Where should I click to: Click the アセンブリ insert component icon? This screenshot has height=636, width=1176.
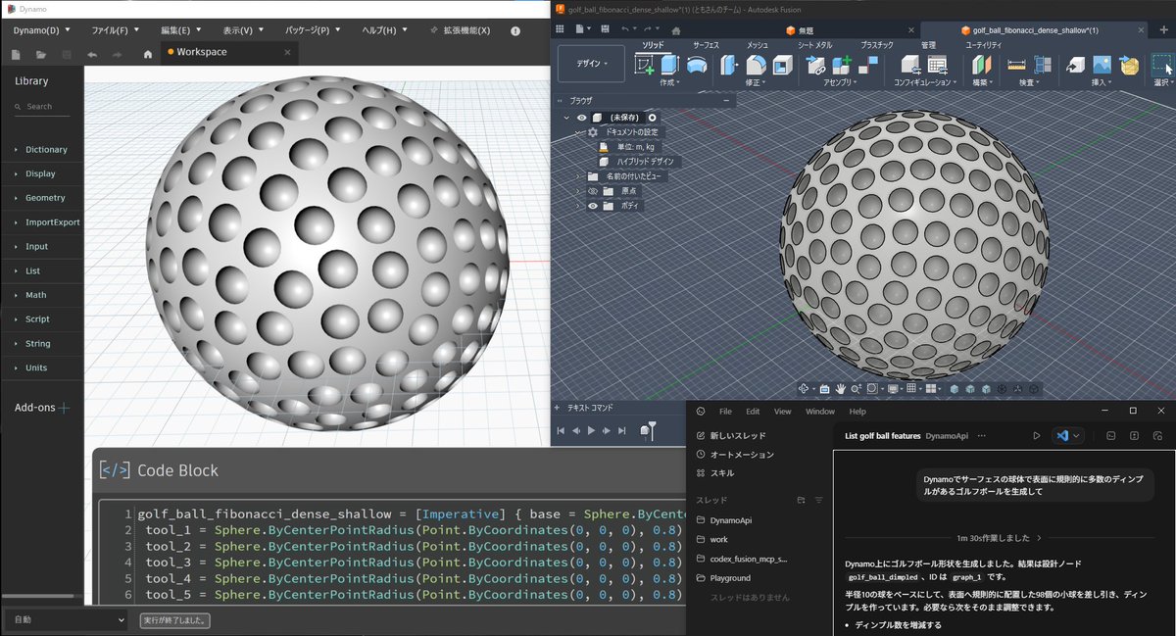(x=840, y=65)
